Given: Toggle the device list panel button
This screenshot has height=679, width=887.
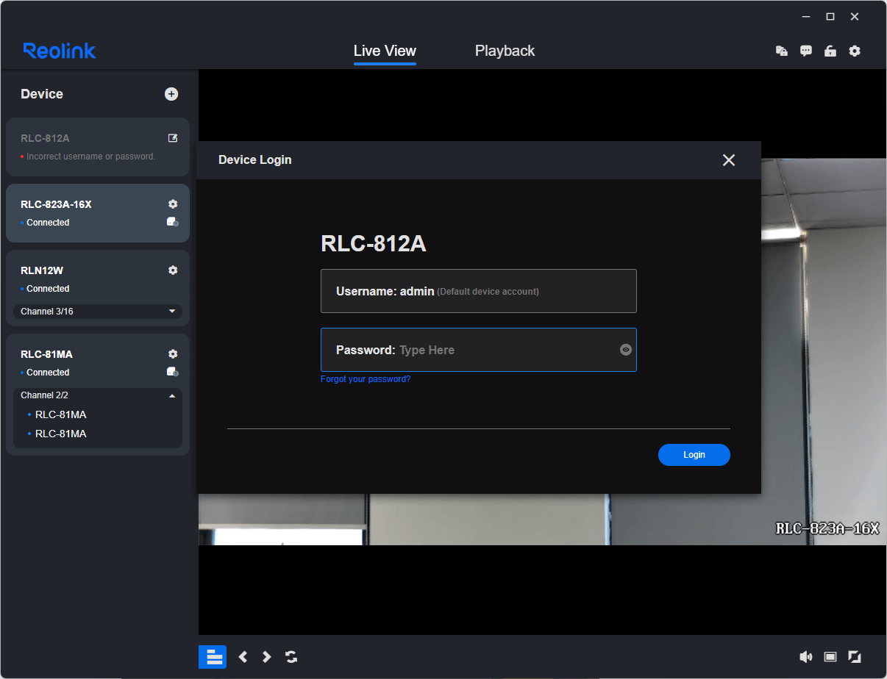Looking at the screenshot, I should point(213,657).
